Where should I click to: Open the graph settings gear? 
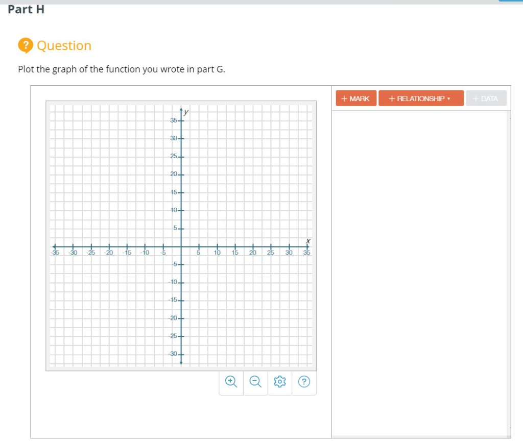pos(279,381)
